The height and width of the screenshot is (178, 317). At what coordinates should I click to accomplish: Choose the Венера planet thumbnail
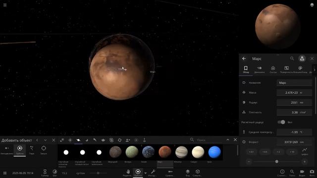point(132,152)
